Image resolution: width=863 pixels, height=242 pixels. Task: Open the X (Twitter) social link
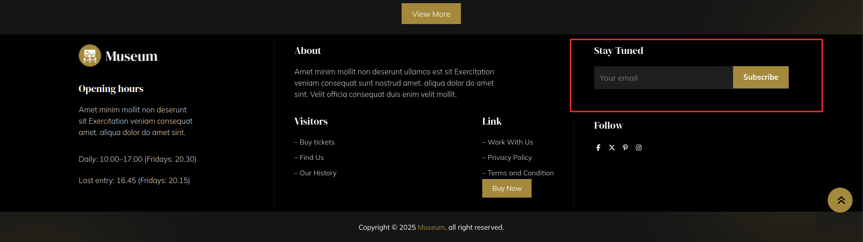[x=612, y=148]
